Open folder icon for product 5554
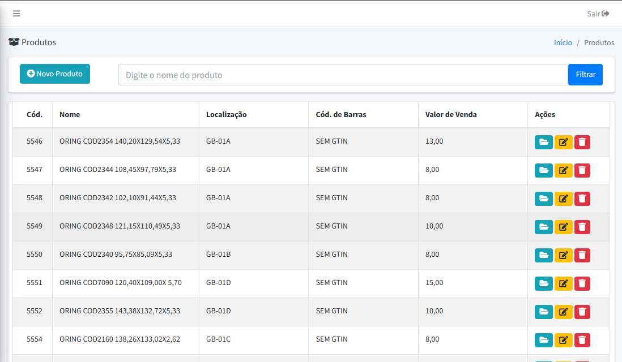Image resolution: width=622 pixels, height=362 pixels. pos(543,340)
